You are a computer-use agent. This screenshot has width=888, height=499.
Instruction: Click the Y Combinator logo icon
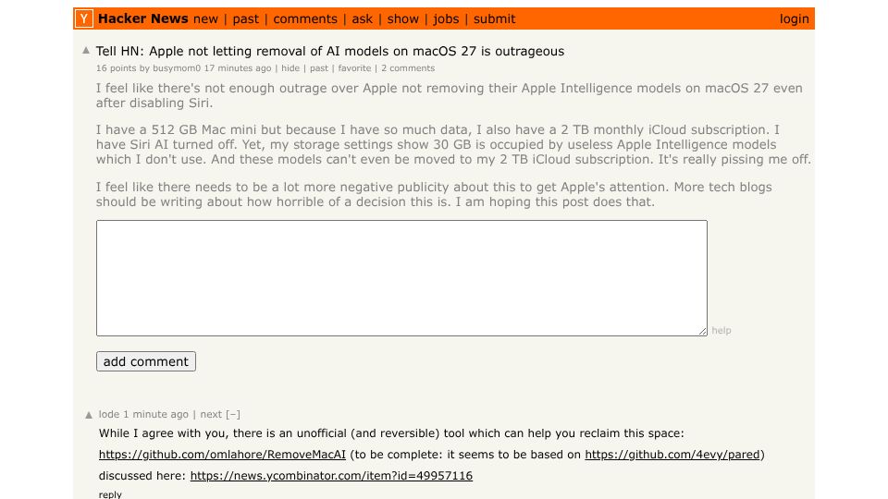point(84,18)
